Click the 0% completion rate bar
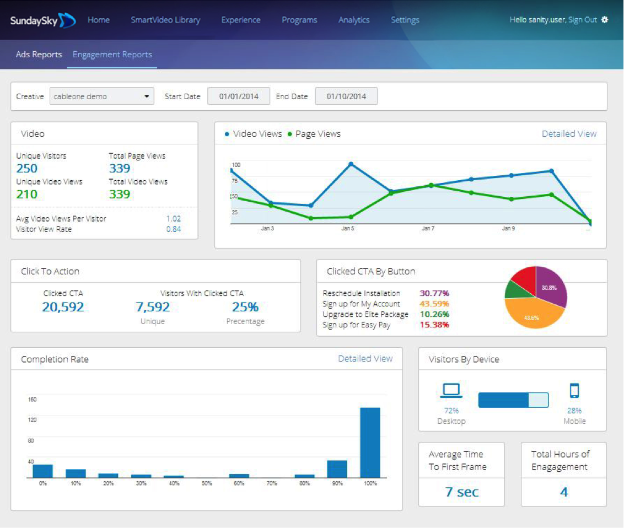The image size is (624, 528). [x=42, y=471]
